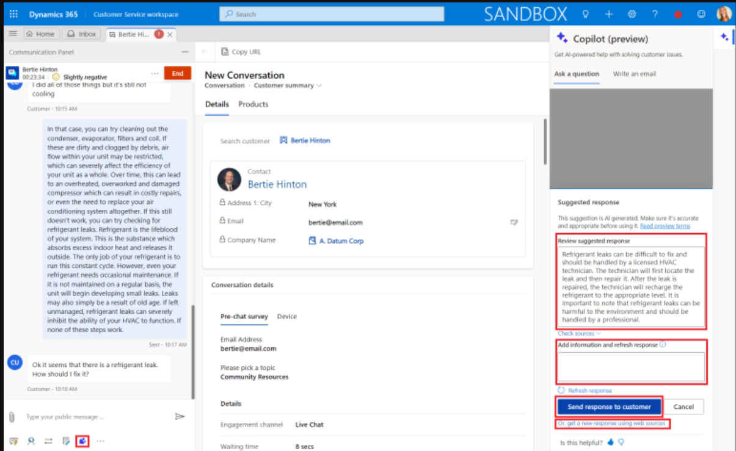Minimize the Communication Panel
Screen dimensions: 736x451
[x=185, y=52]
